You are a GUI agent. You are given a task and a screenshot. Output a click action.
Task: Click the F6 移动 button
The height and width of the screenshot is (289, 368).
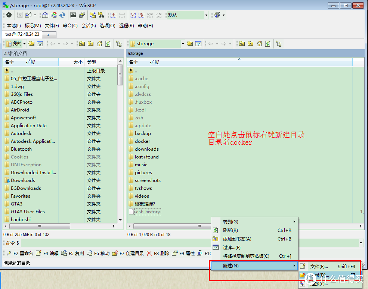click(98, 254)
